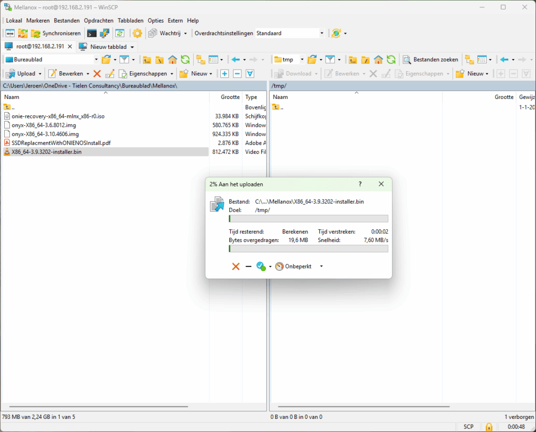536x432 pixels.
Task: Click the keep remote directory up to date icon
Action: pos(120,33)
